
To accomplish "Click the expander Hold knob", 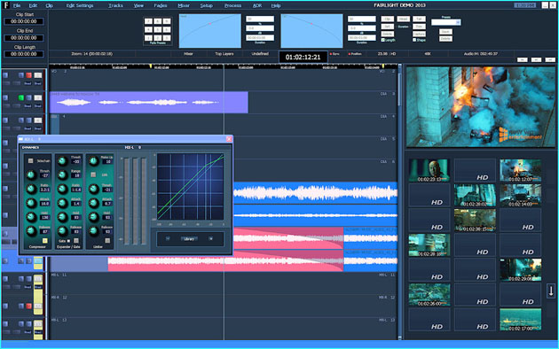I will pyautogui.click(x=62, y=217).
